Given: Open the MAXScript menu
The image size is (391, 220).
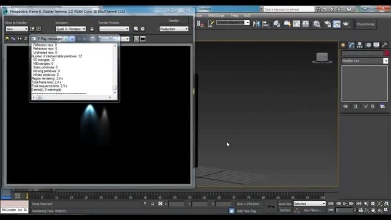Looking at the screenshot, I should (216, 15).
